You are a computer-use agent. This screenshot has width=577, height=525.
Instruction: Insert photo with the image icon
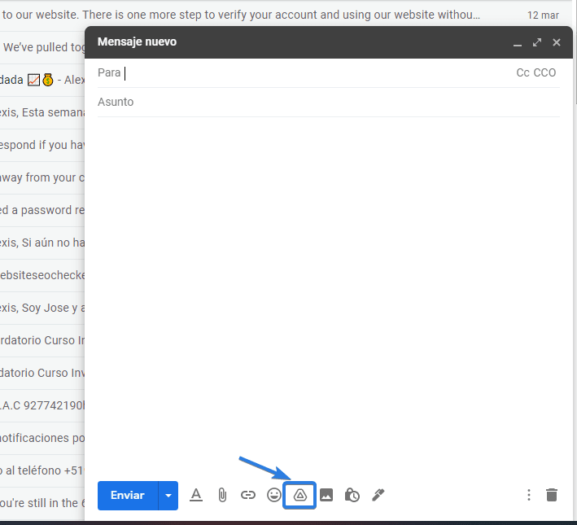tap(326, 495)
